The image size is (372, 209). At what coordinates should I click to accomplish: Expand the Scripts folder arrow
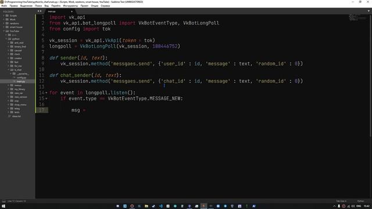pyautogui.click(x=4, y=16)
